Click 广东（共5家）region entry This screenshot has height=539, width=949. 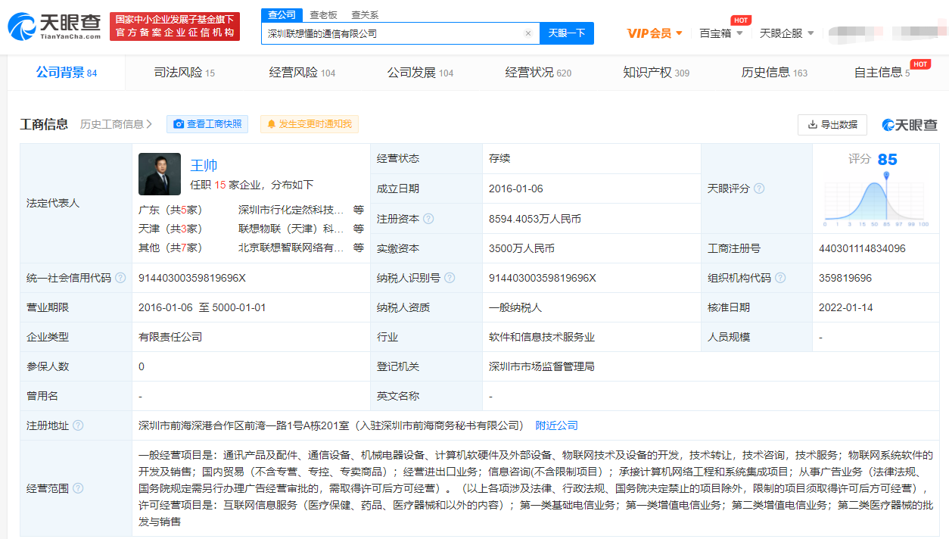point(170,210)
